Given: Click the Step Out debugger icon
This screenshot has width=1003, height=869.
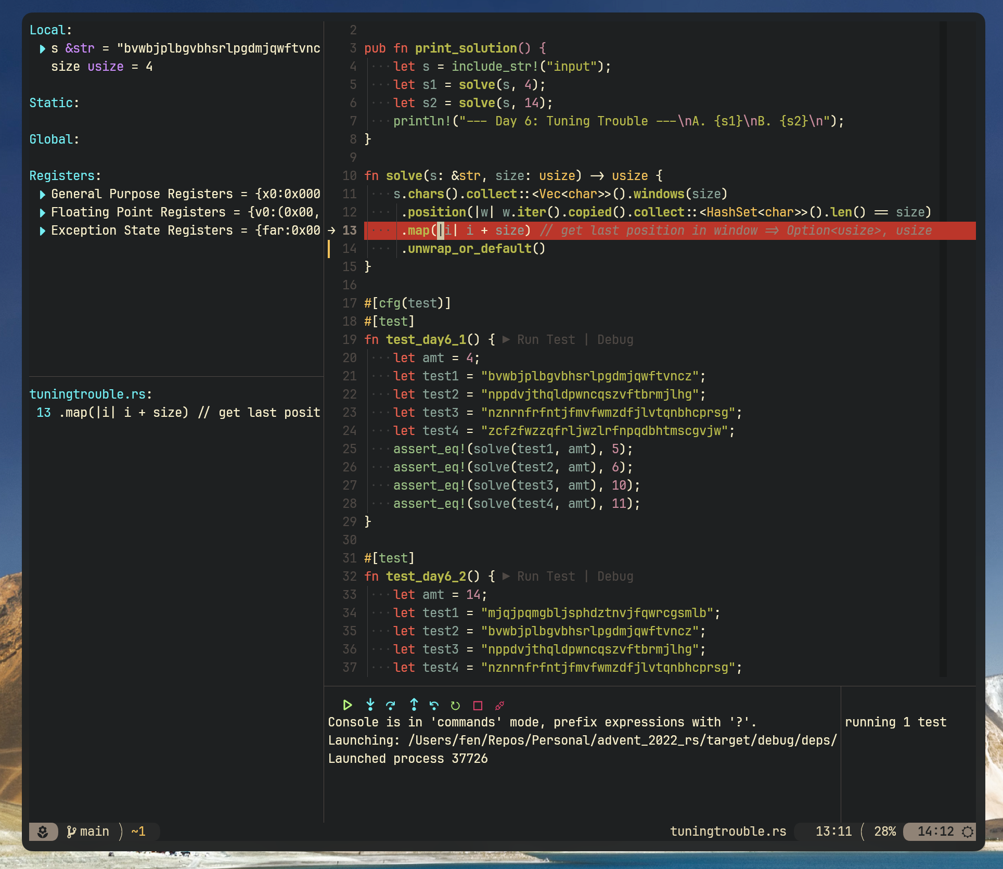Looking at the screenshot, I should pyautogui.click(x=414, y=705).
